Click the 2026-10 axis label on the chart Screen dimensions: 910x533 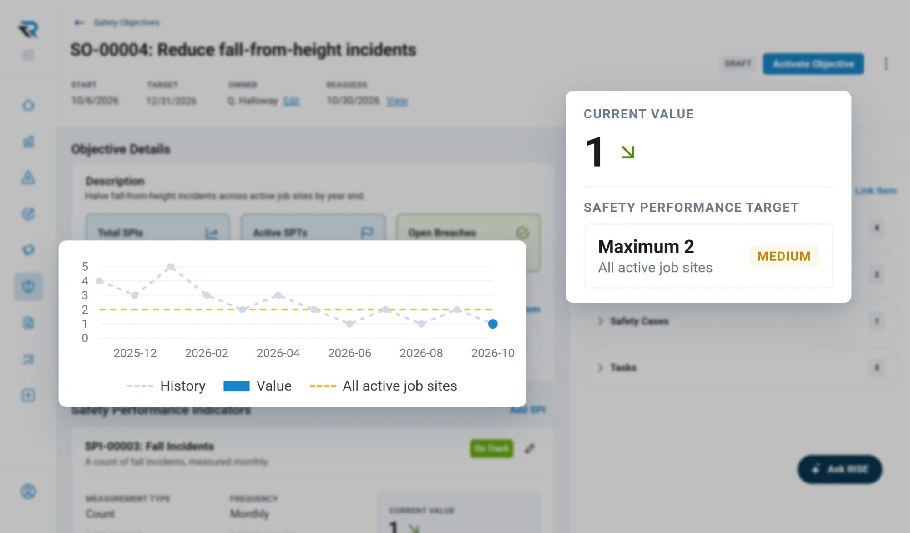pos(492,353)
